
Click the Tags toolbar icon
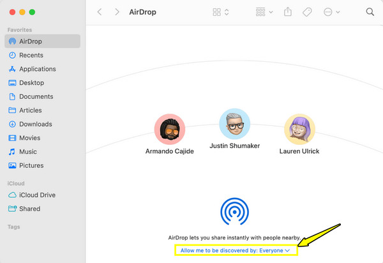307,12
